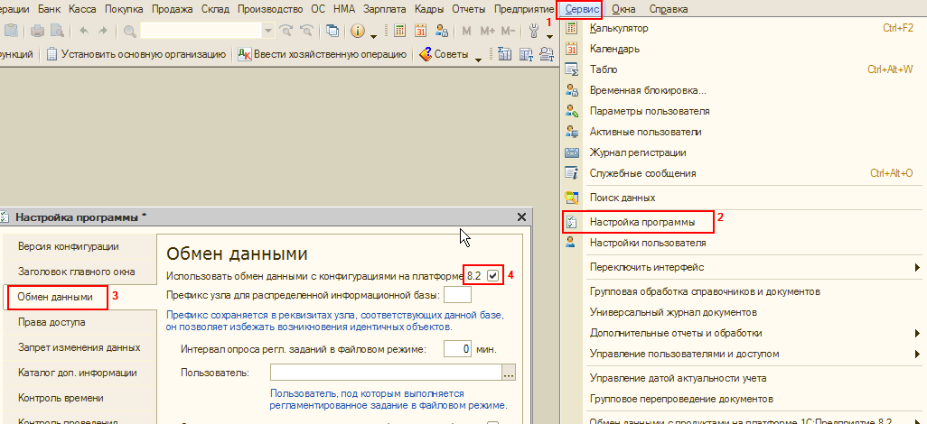
Task: Open the Окна menu
Action: 623,9
